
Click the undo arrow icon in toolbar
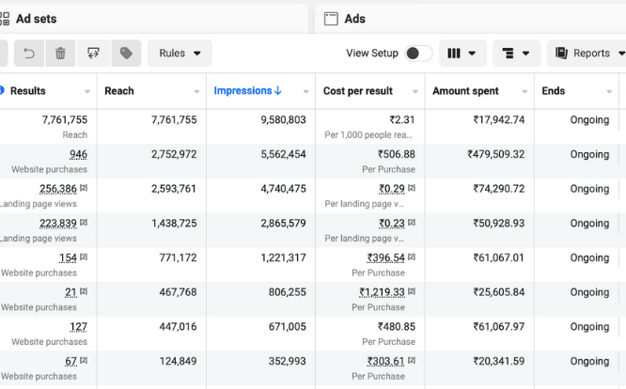(x=28, y=54)
